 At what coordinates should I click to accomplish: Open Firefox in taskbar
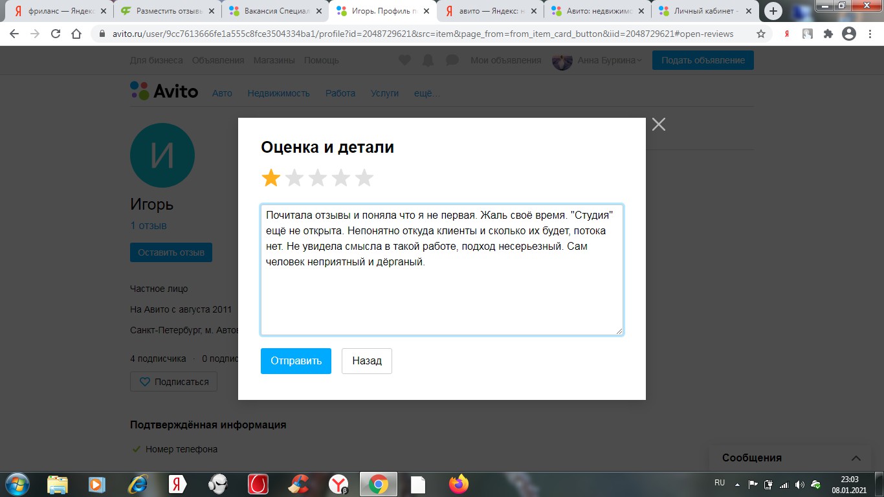click(459, 484)
